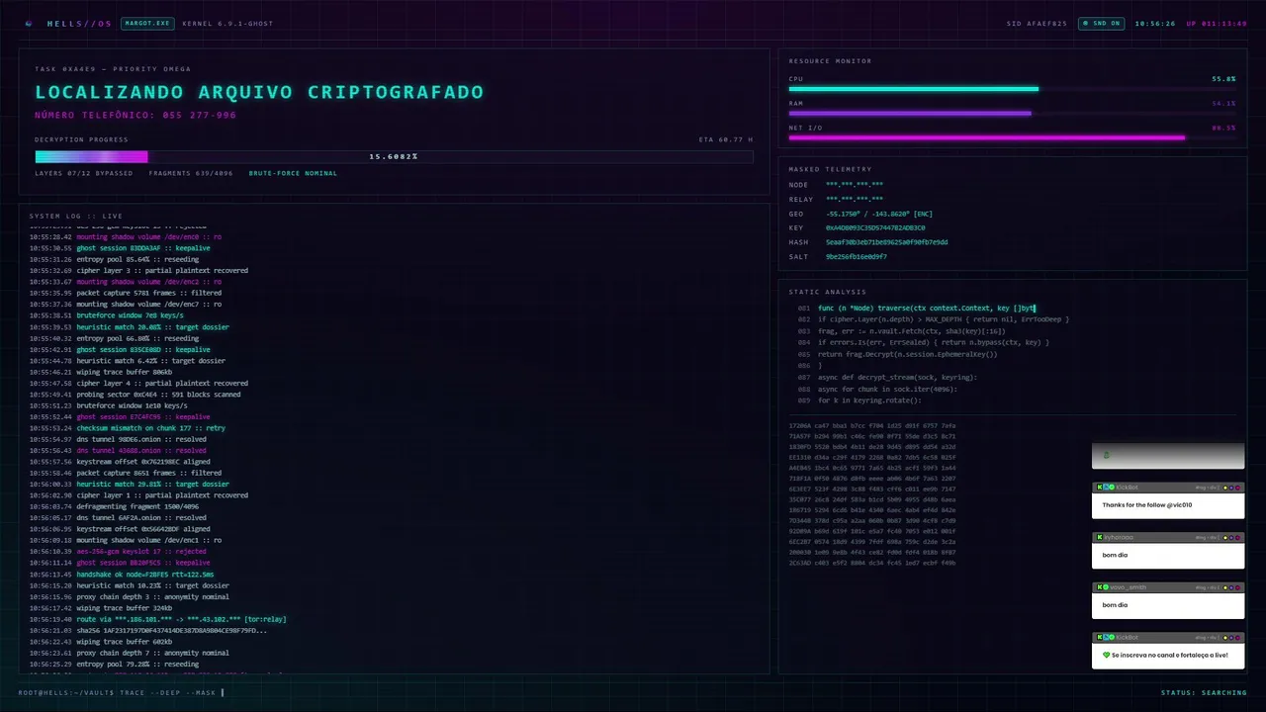1266x712 pixels.
Task: Click the CPU '55.8%' value
Action: [x=1223, y=78]
